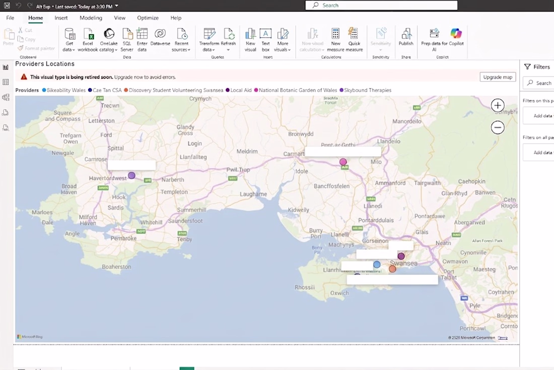Create a Quick measure

pyautogui.click(x=354, y=40)
